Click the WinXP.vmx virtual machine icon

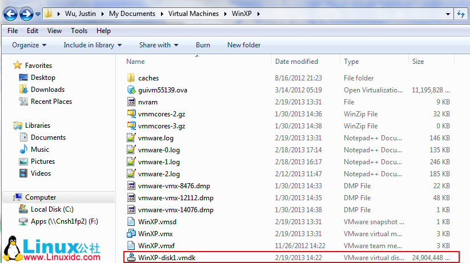coord(131,233)
